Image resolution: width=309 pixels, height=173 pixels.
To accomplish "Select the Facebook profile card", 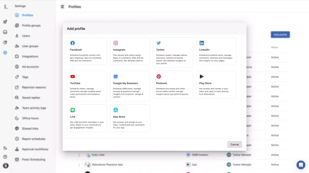I will click(x=87, y=51).
